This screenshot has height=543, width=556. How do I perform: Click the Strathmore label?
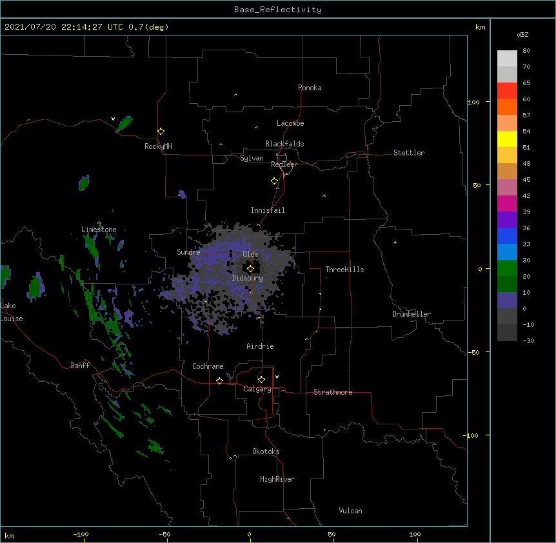tap(333, 392)
